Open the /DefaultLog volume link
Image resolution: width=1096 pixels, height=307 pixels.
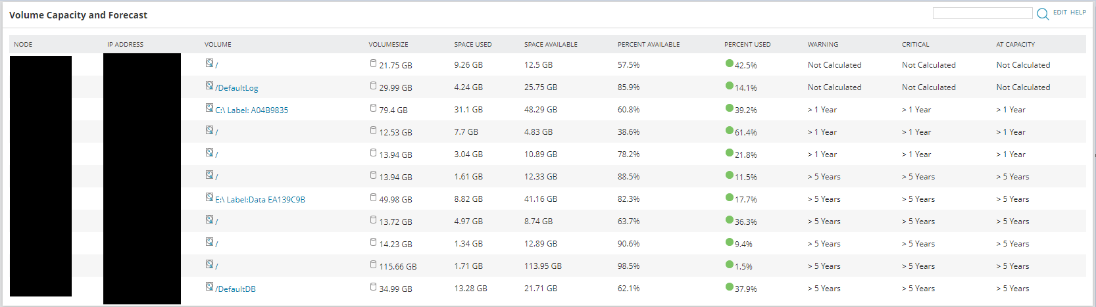click(237, 88)
